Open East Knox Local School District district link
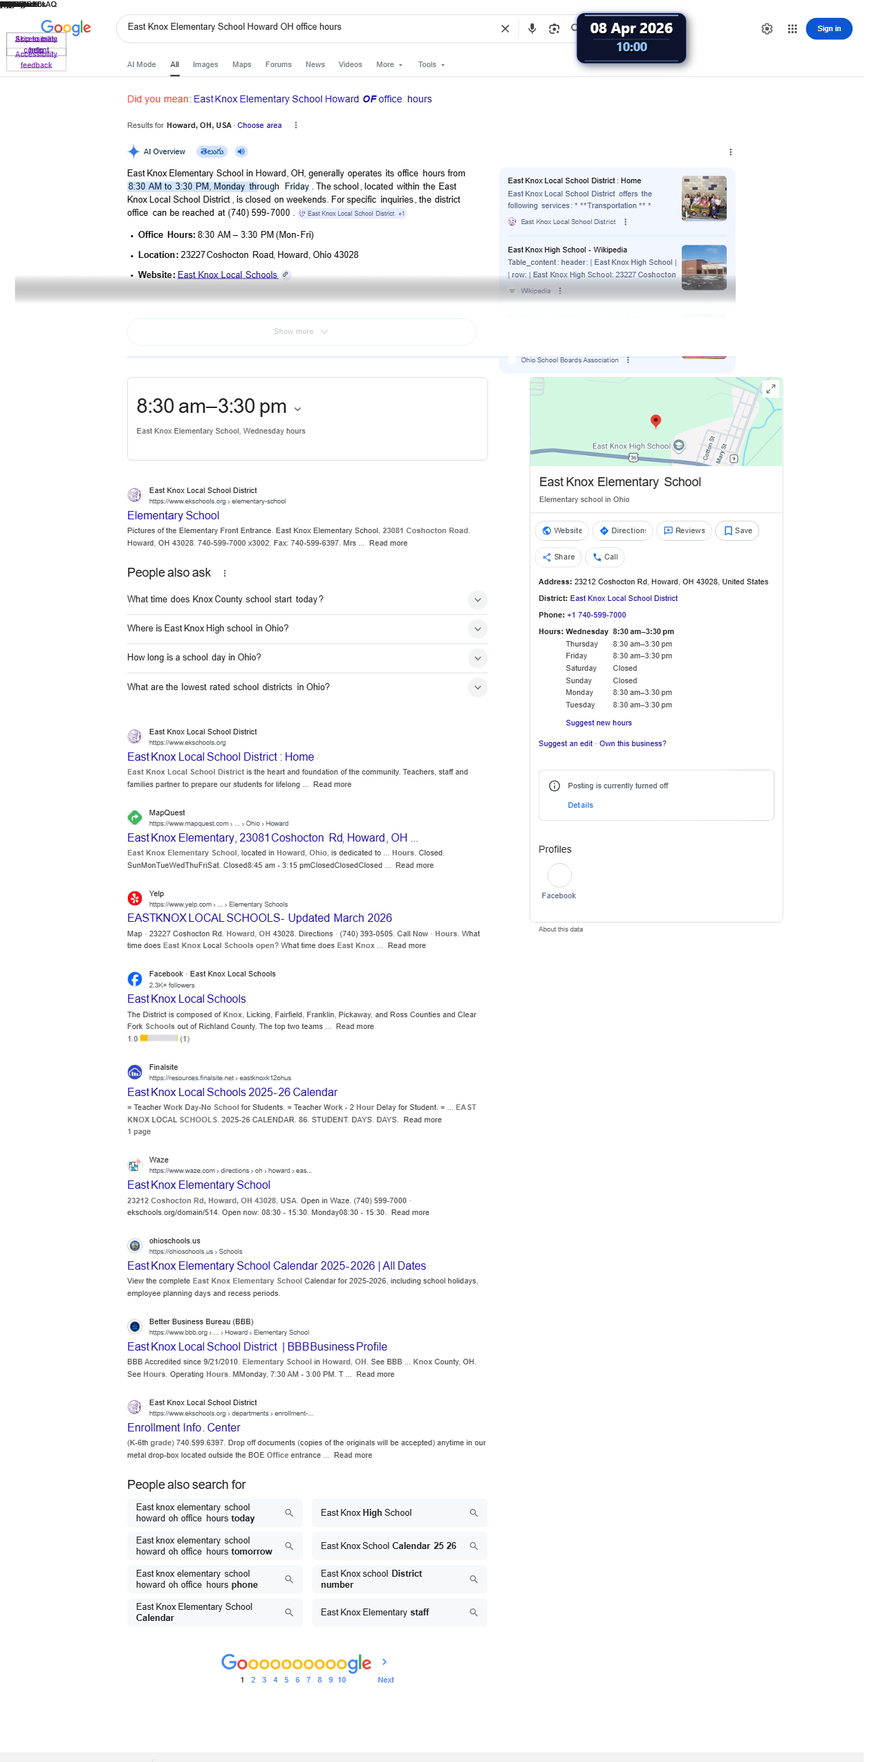874x1762 pixels. (x=624, y=598)
